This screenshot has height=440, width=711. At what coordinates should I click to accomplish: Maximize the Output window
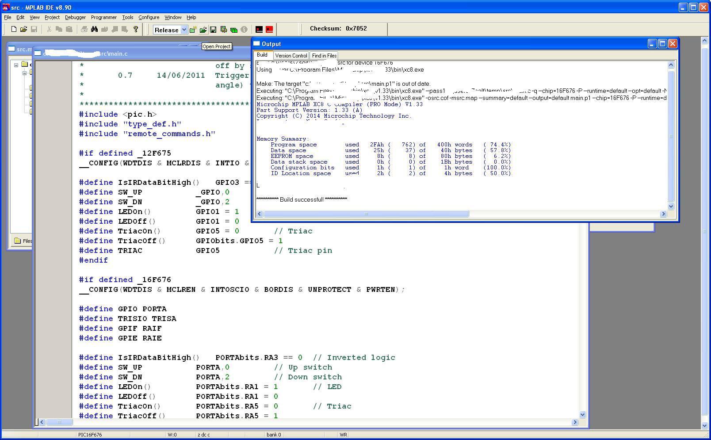pyautogui.click(x=662, y=43)
